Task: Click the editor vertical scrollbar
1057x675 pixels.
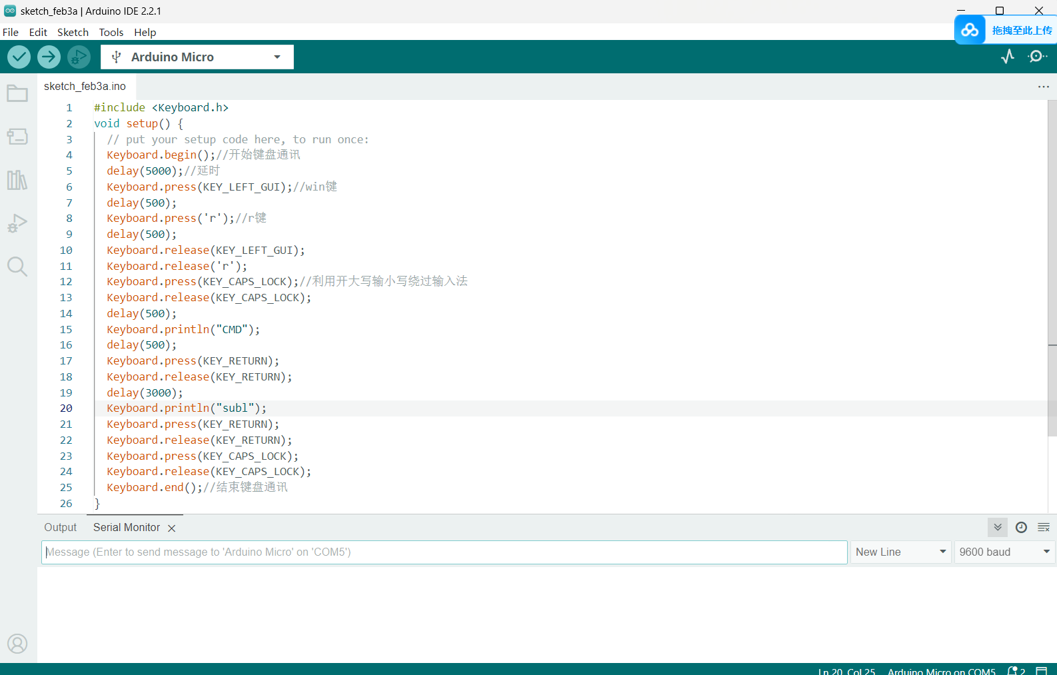Action: [x=1052, y=267]
